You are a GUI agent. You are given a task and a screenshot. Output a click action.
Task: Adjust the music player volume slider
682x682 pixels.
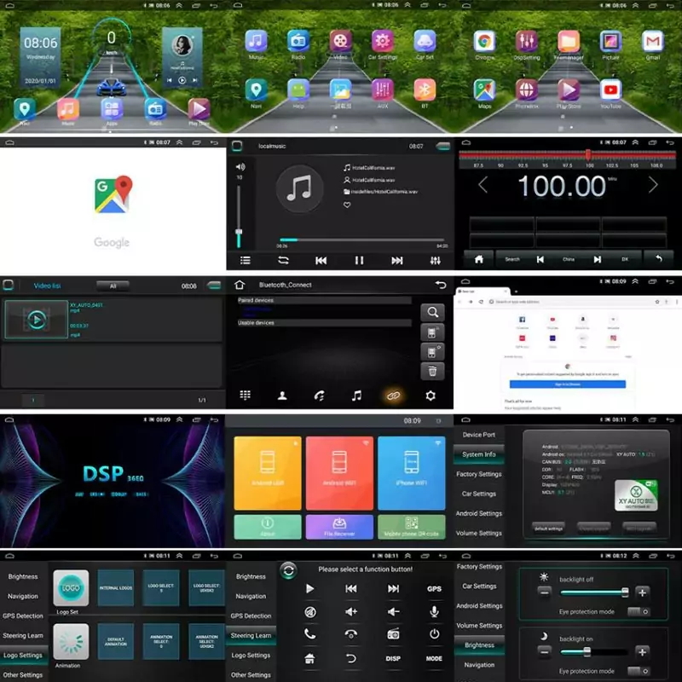point(239,217)
